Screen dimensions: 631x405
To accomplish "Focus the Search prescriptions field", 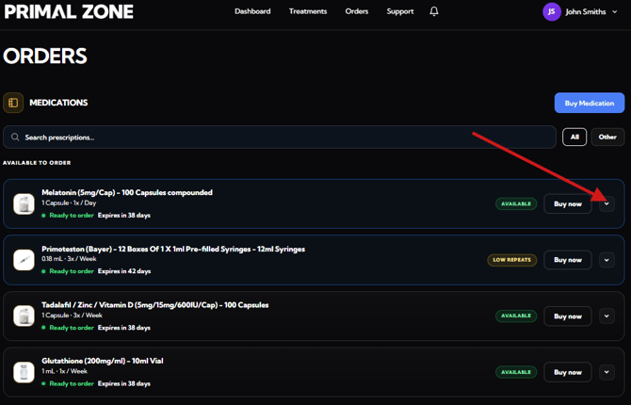I will tap(283, 138).
